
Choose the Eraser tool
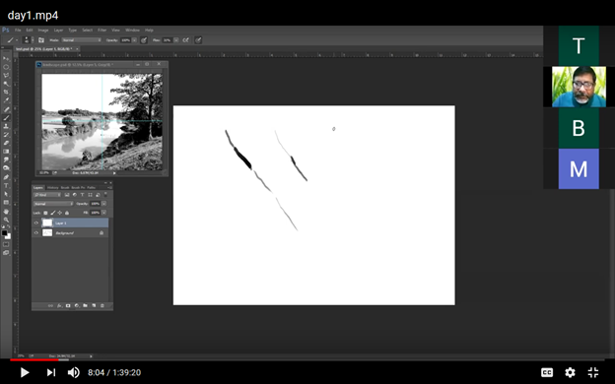pyautogui.click(x=6, y=143)
